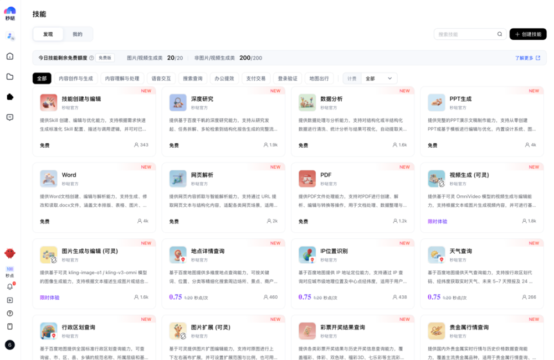554x360 pixels.
Task: Filter by 办公提效 category
Action: pos(224,79)
